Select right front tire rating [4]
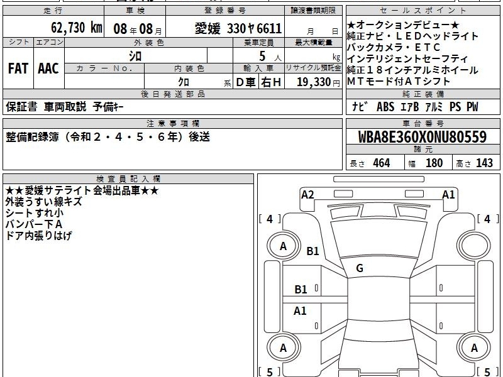 (x=488, y=219)
